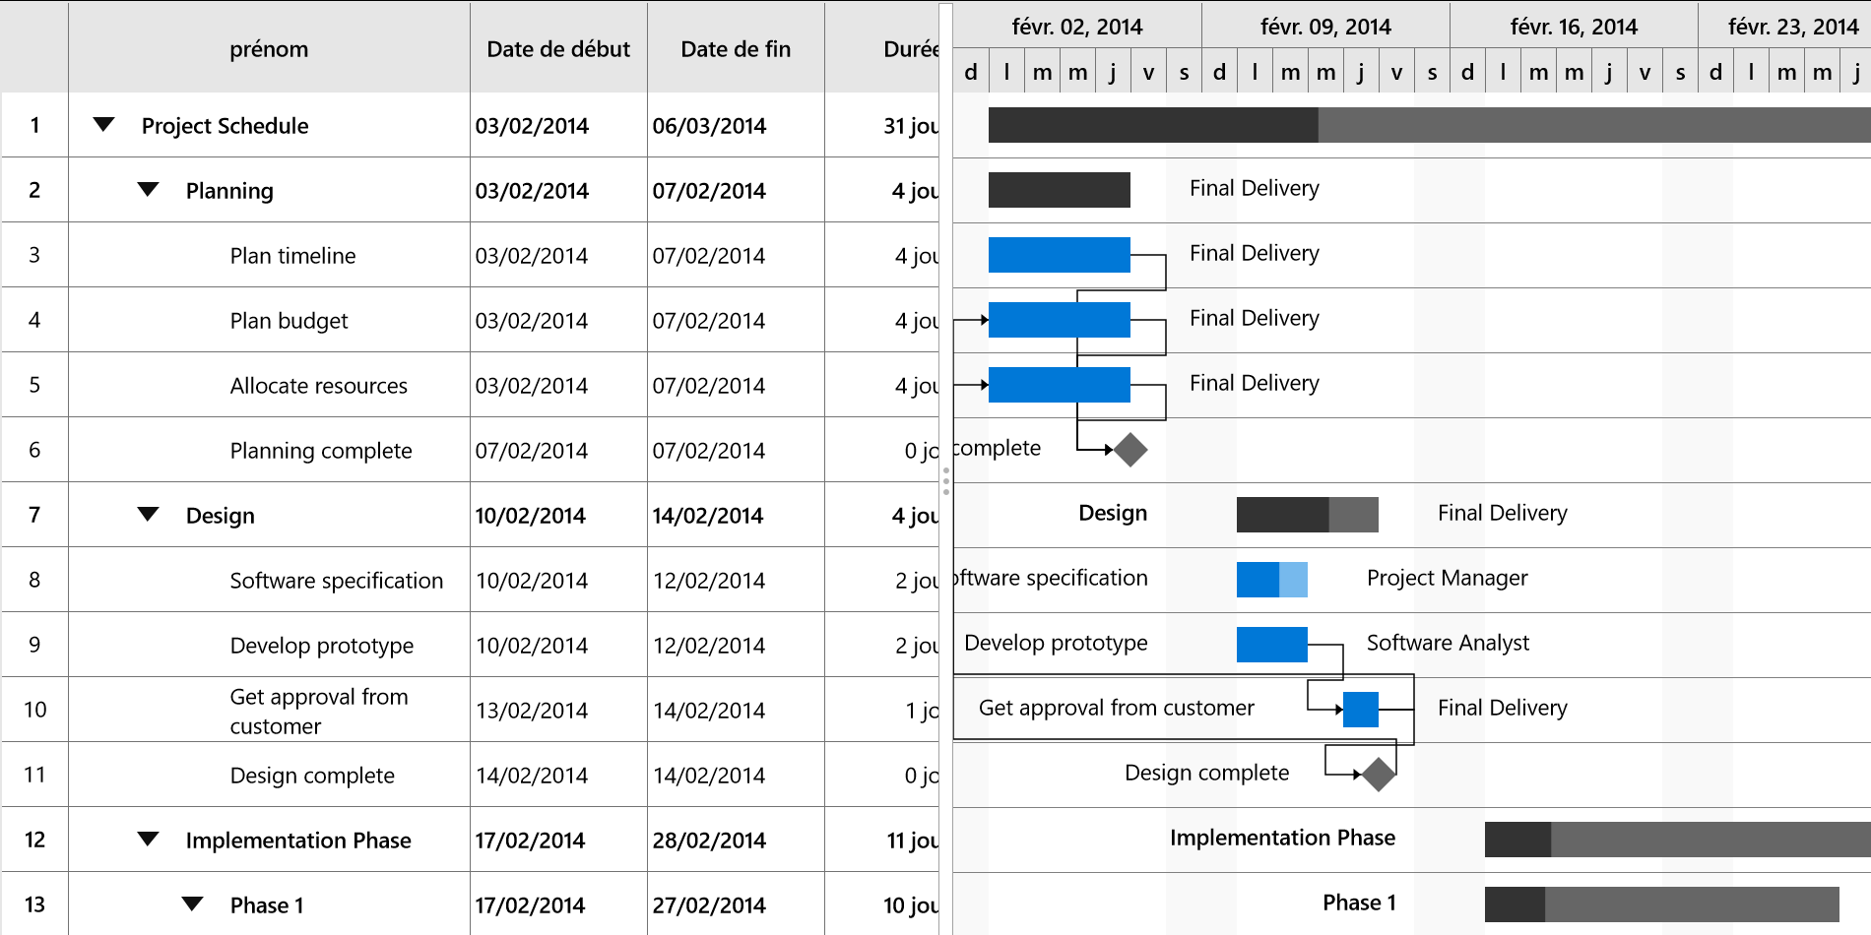Click the Date de fin column header

tap(736, 48)
